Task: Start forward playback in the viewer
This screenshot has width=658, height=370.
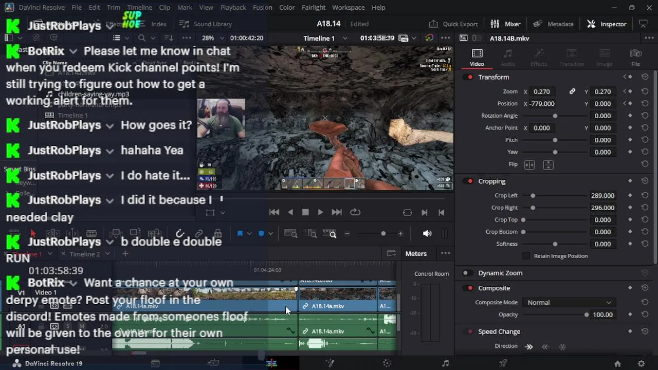Action: pyautogui.click(x=320, y=212)
